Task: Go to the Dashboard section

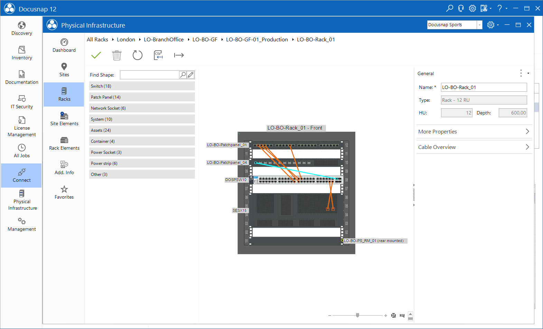Action: [64, 46]
